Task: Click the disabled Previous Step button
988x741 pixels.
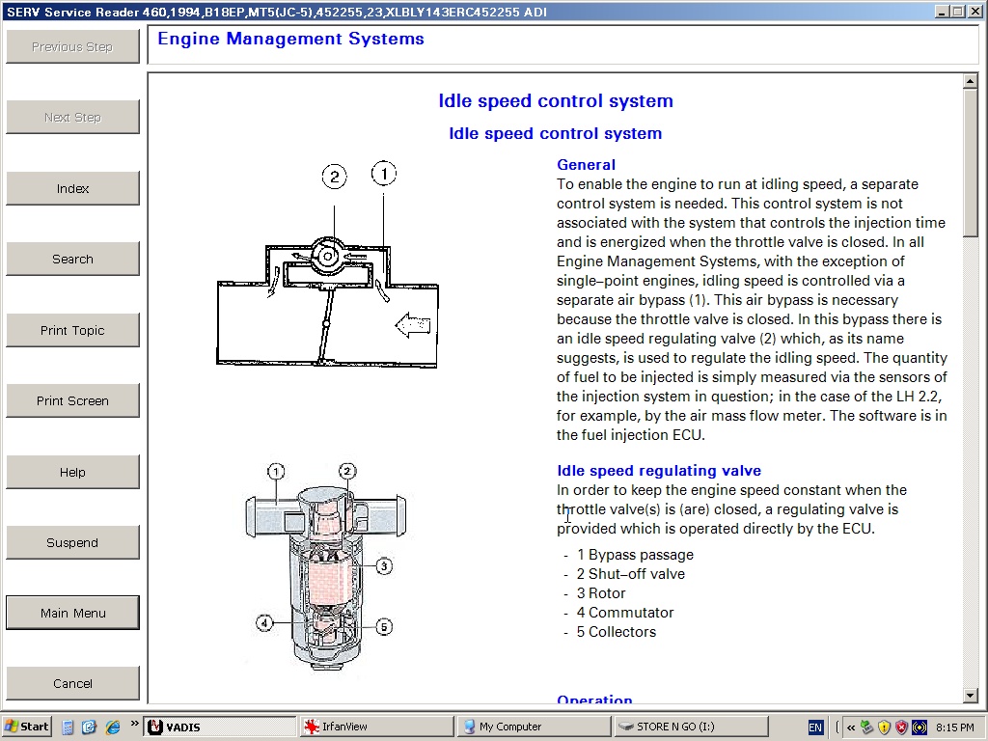Action: point(72,46)
